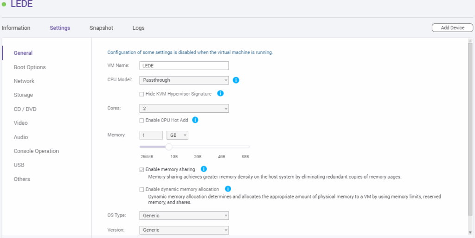475x238 pixels.
Task: Click green running status dot beside LEDE
Action: (4, 4)
